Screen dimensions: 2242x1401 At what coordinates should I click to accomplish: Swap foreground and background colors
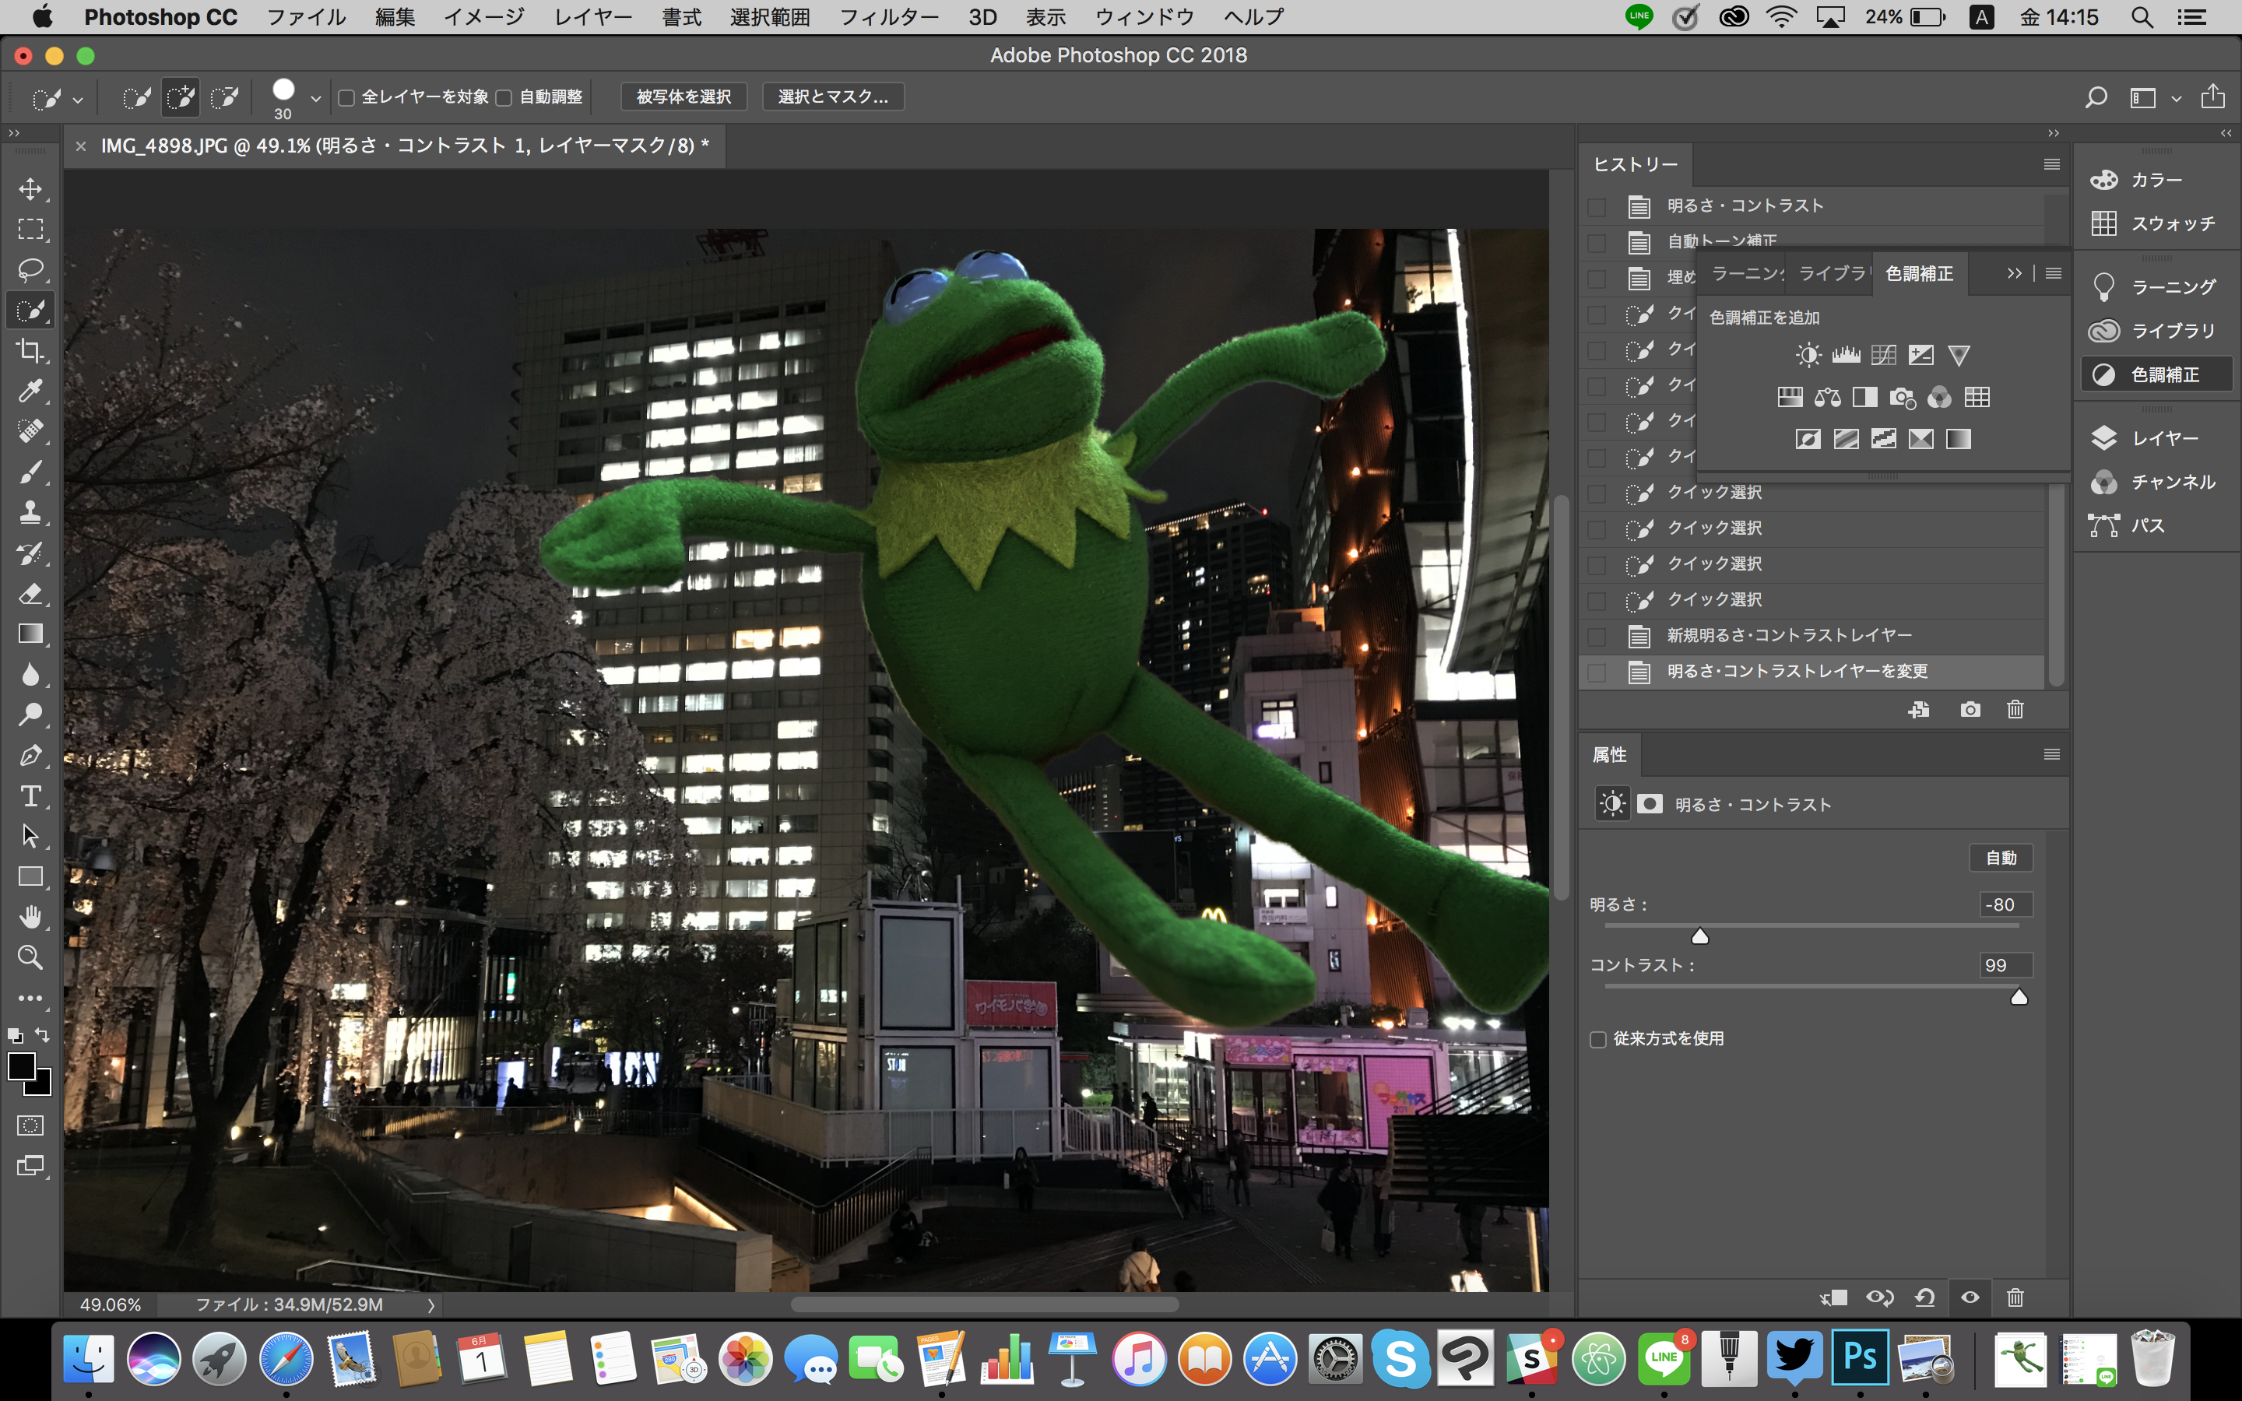[43, 1035]
